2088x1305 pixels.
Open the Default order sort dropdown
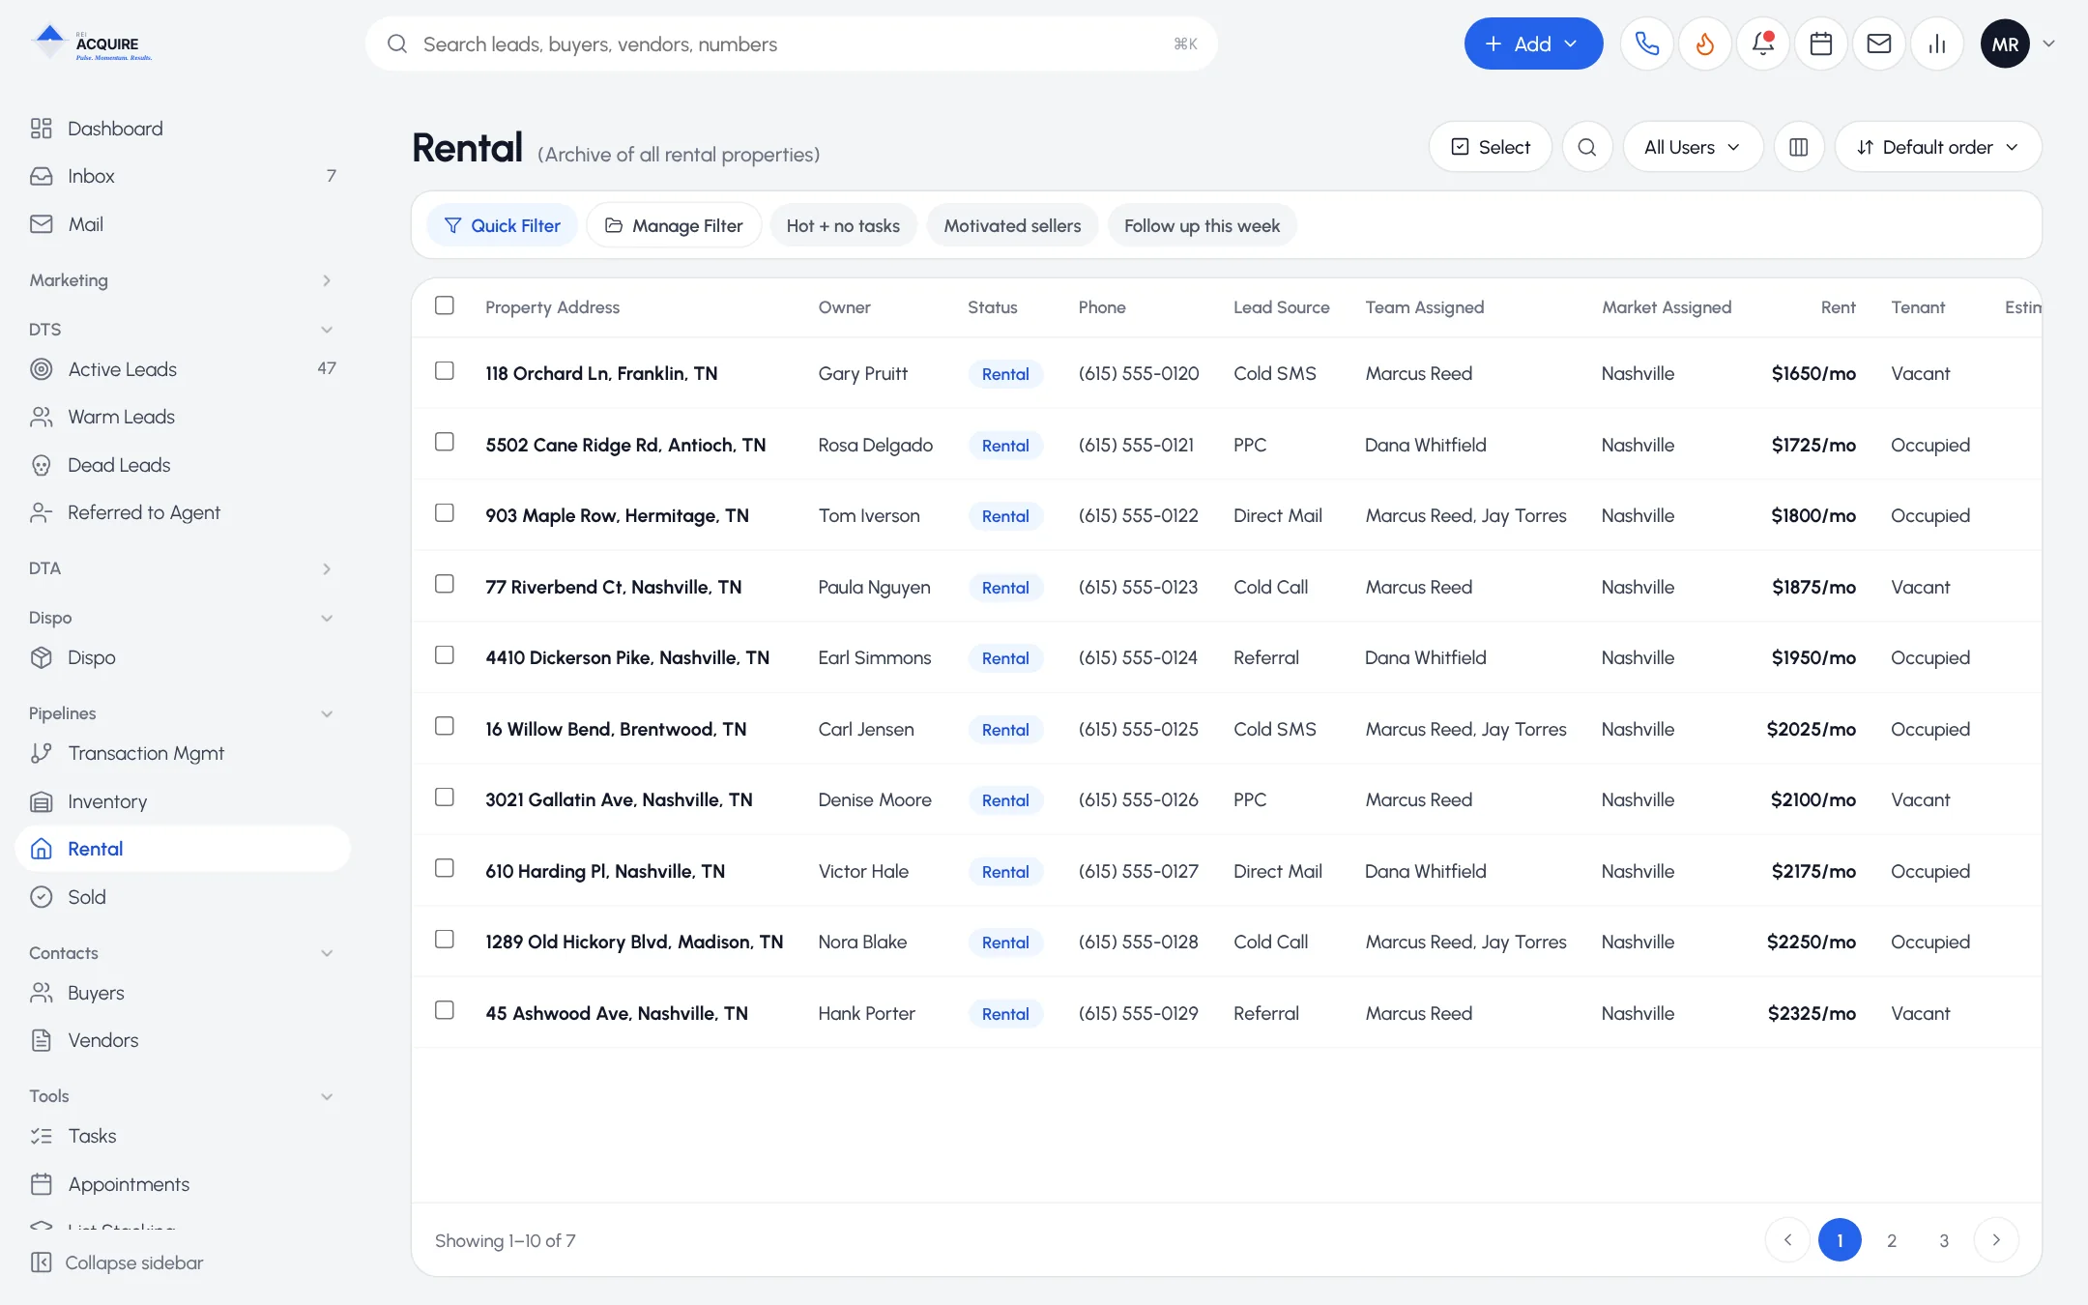1938,147
